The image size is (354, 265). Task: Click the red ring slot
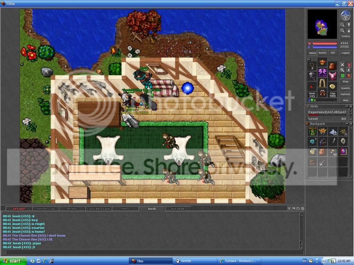click(x=312, y=87)
